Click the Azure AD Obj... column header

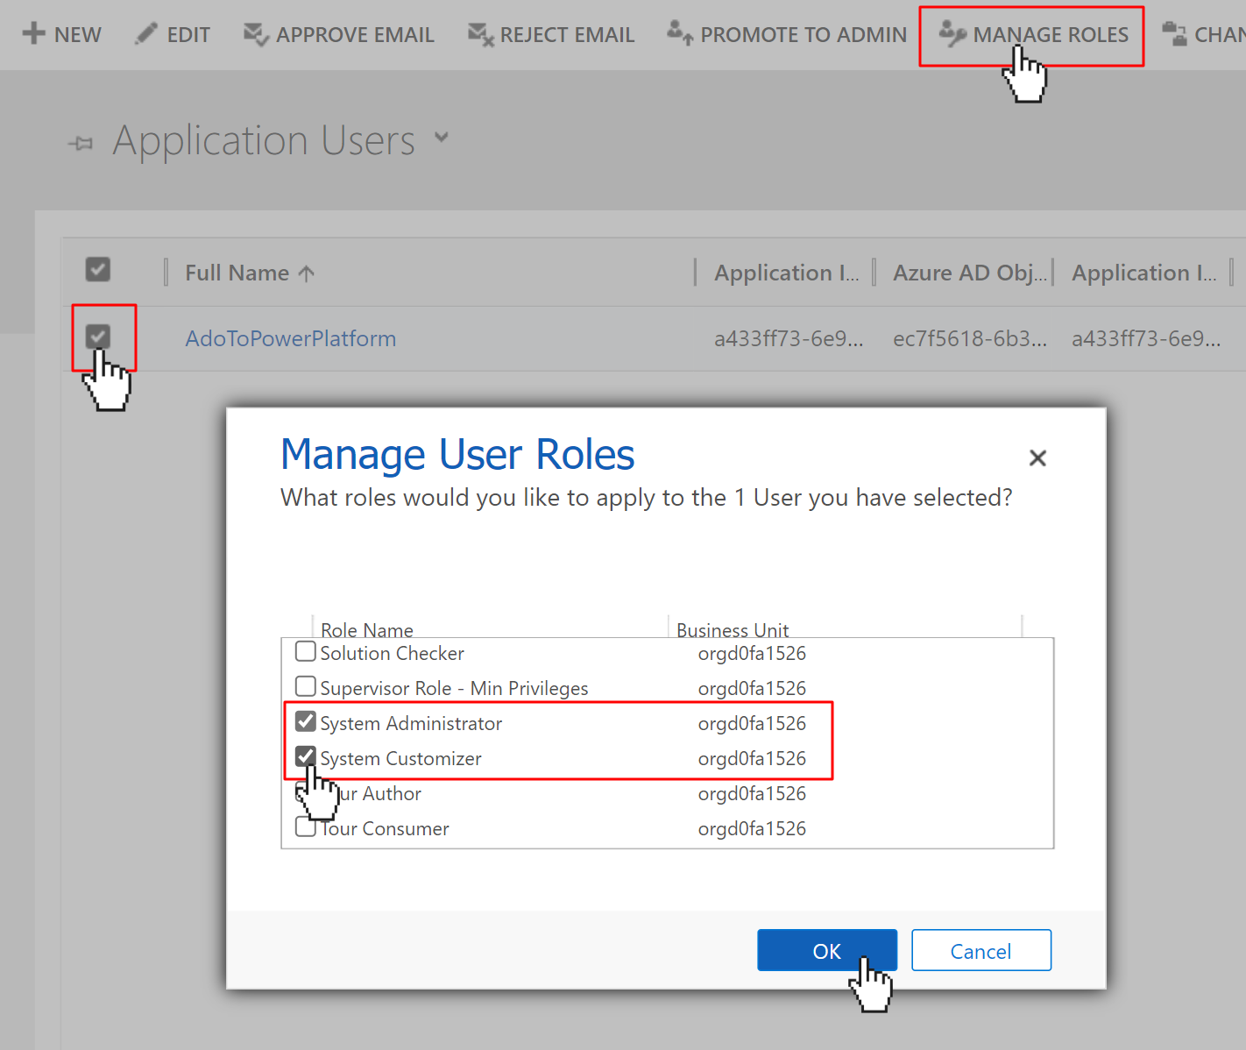pyautogui.click(x=970, y=273)
